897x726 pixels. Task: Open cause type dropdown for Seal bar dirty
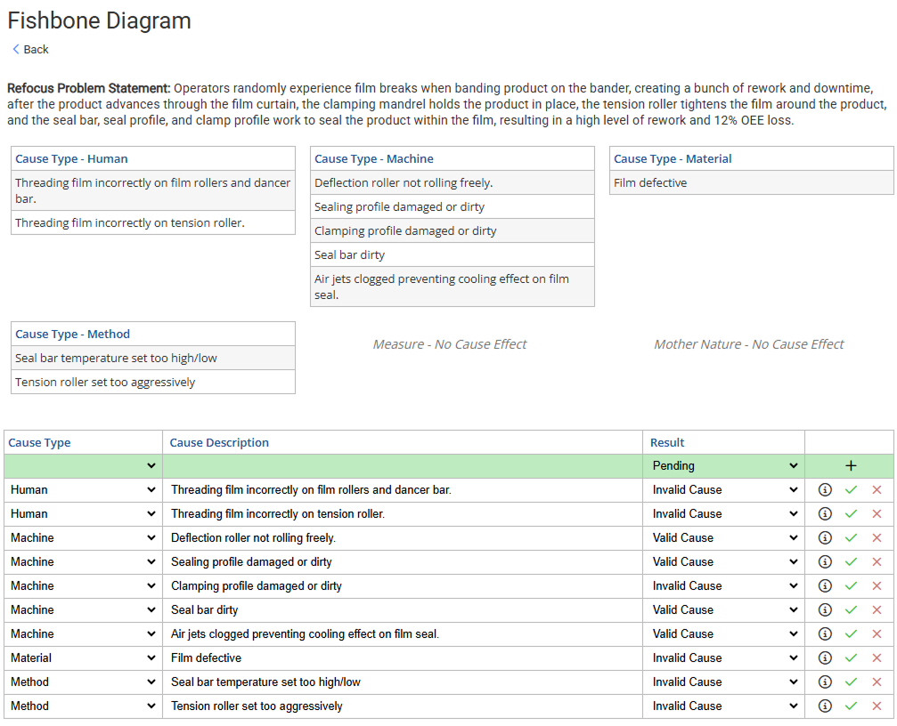tap(83, 610)
